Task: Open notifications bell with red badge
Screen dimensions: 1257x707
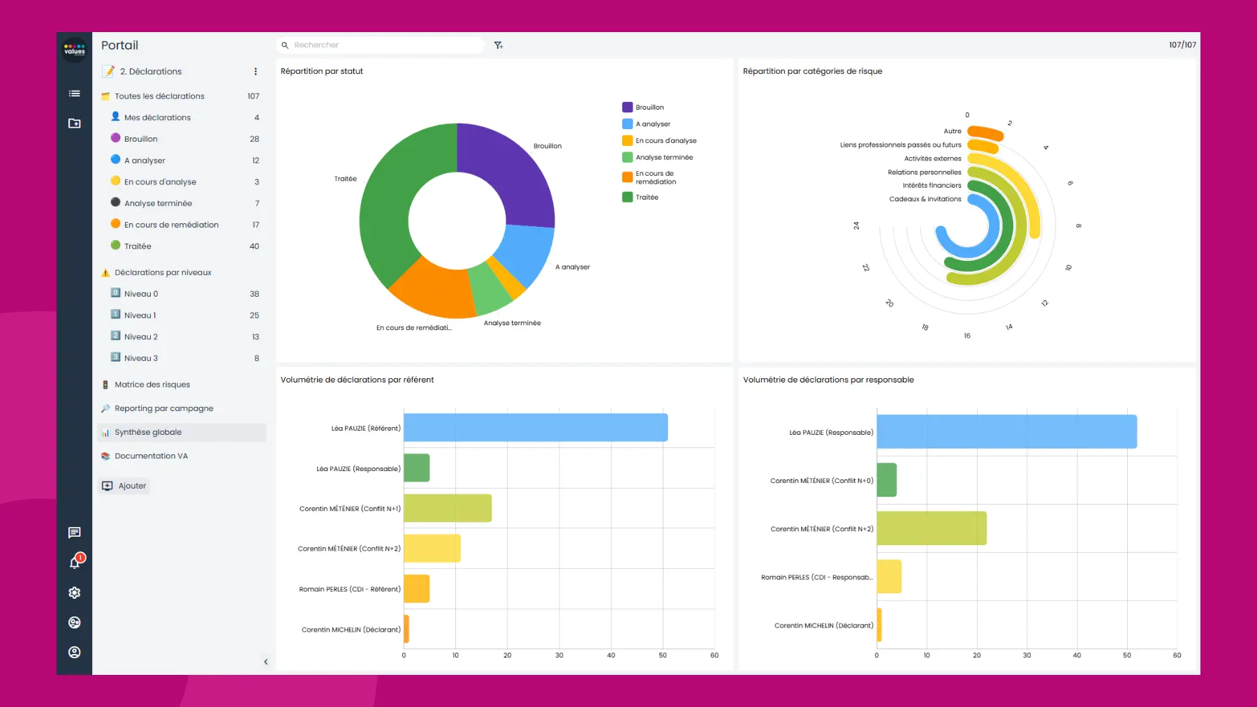Action: 75,563
